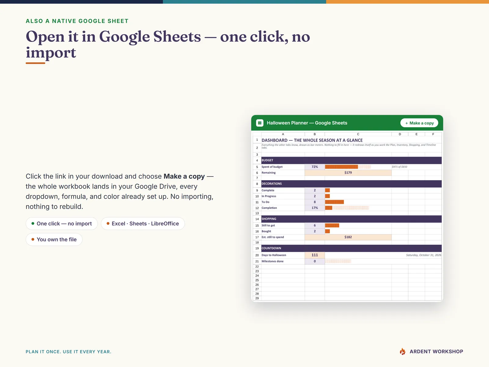
Task: Select the 'Excel · Sheets · LibreOffice' pill
Action: tap(143, 224)
